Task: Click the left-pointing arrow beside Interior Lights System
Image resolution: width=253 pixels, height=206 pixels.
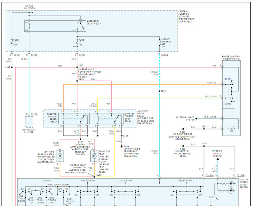Action: coord(196,119)
